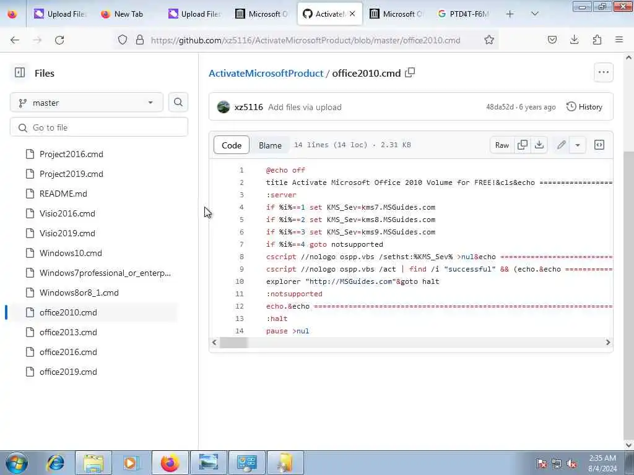Click the Go to file search field
The height and width of the screenshot is (475, 634).
[99, 127]
